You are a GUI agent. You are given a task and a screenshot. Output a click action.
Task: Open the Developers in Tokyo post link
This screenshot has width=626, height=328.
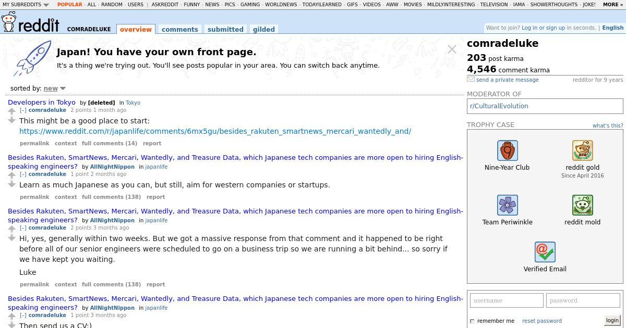[42, 103]
